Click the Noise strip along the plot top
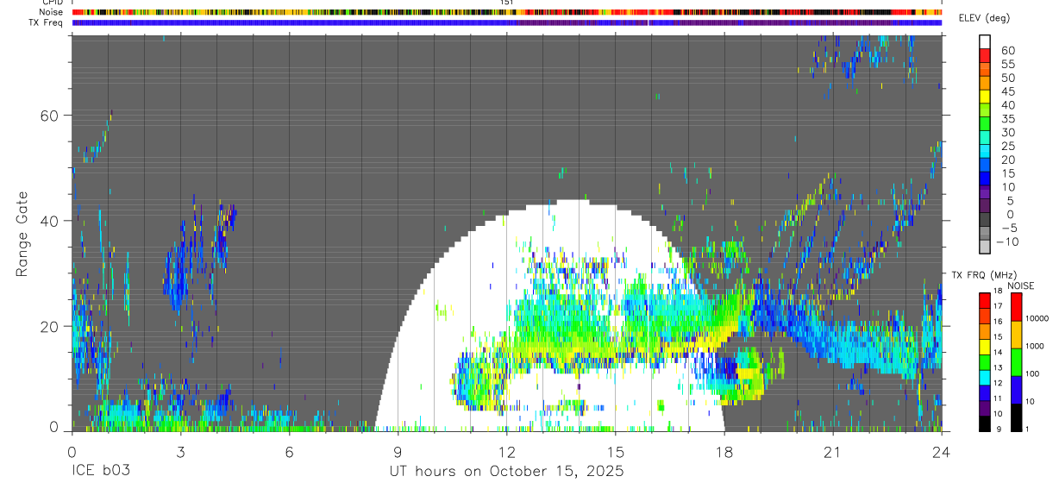 (507, 12)
